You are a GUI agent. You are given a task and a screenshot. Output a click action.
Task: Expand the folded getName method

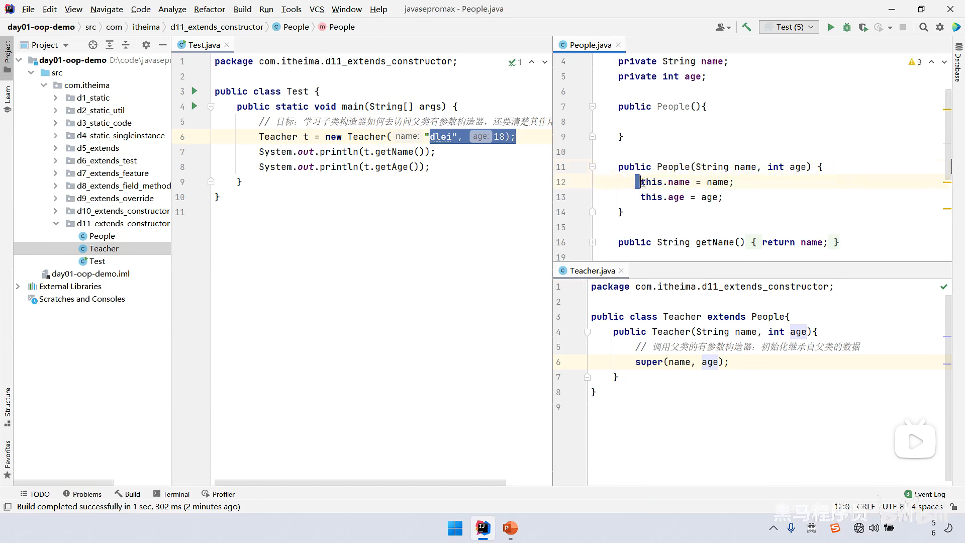pos(592,242)
